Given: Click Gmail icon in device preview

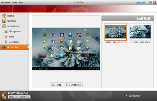Looking at the screenshot, I should tap(79, 42).
